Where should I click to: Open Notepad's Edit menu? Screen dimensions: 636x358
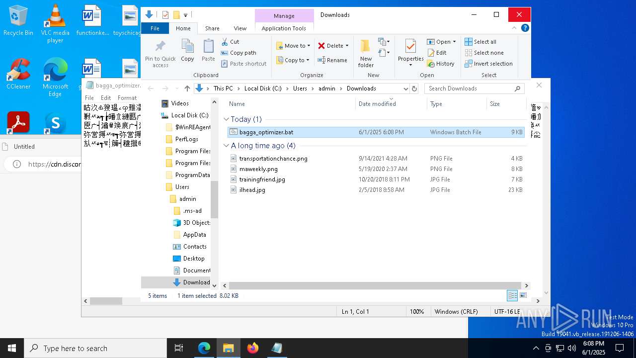[106, 98]
